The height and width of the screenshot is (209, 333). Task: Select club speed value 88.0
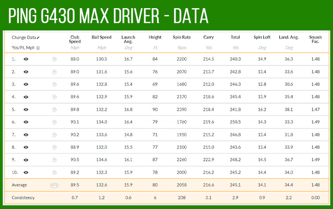point(75,59)
